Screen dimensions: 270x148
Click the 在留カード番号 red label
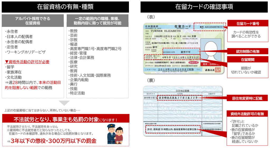tap(248, 23)
